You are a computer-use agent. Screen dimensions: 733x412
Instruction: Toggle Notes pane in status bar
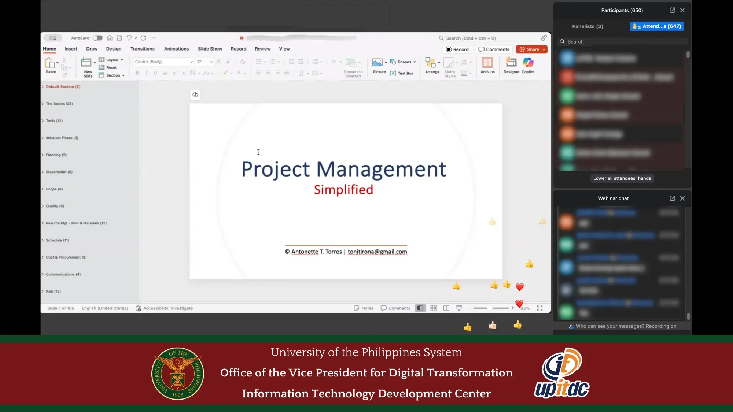[x=364, y=308]
